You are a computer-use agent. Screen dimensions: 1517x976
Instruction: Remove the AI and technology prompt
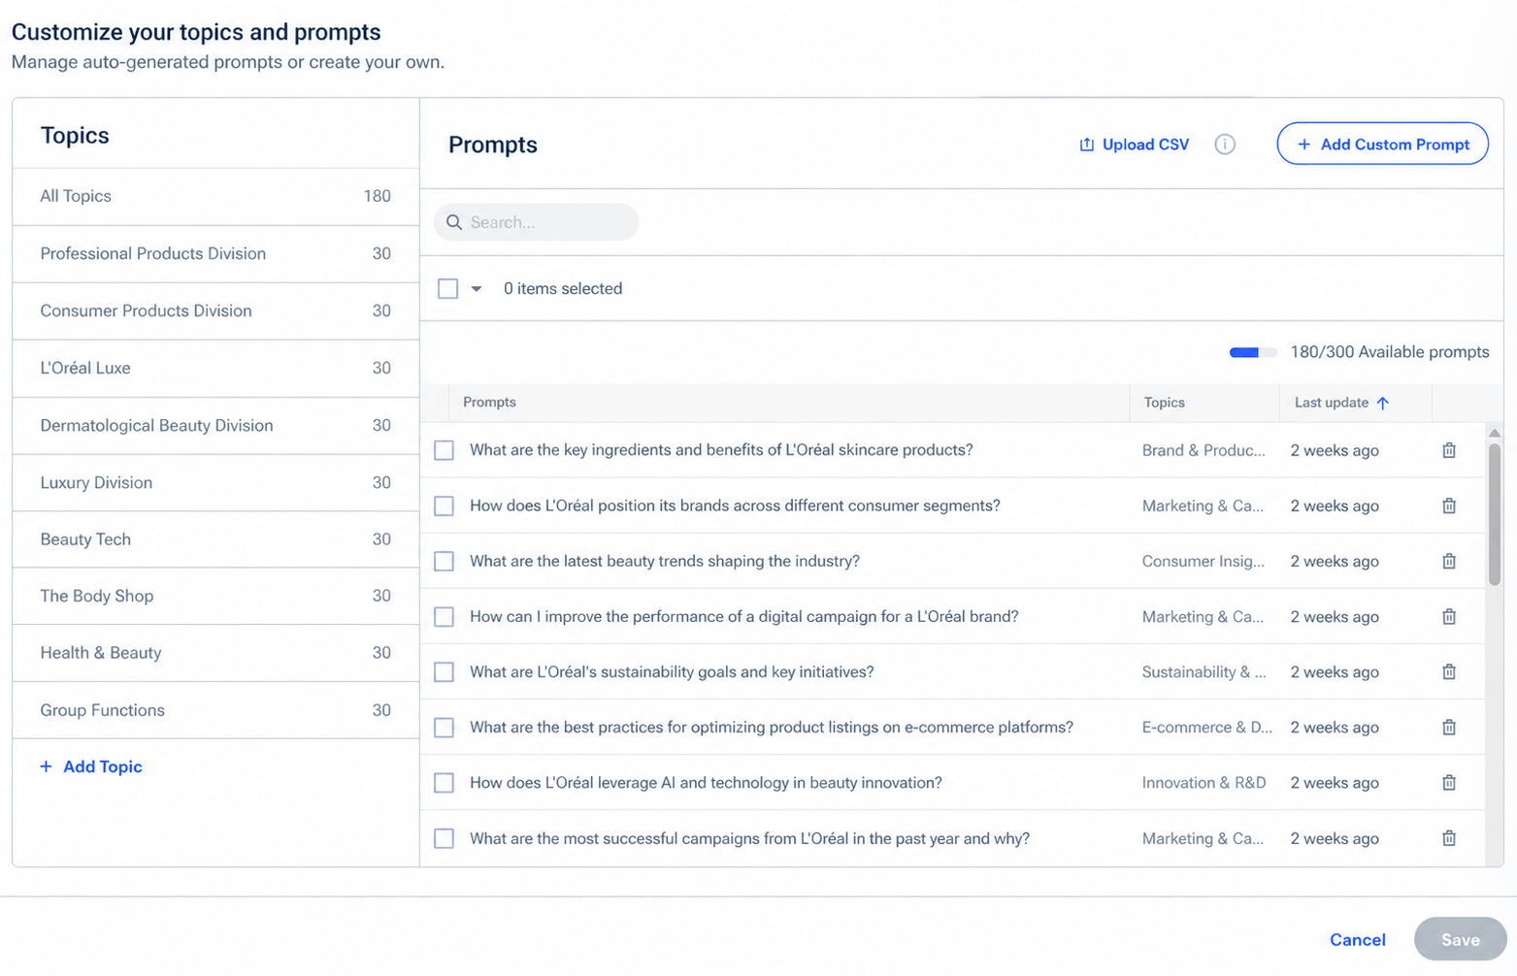[x=1449, y=782]
